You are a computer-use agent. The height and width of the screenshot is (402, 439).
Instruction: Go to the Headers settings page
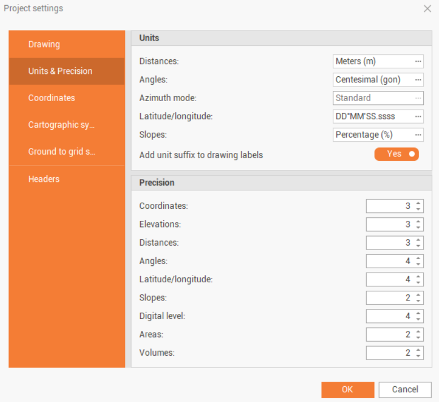44,179
